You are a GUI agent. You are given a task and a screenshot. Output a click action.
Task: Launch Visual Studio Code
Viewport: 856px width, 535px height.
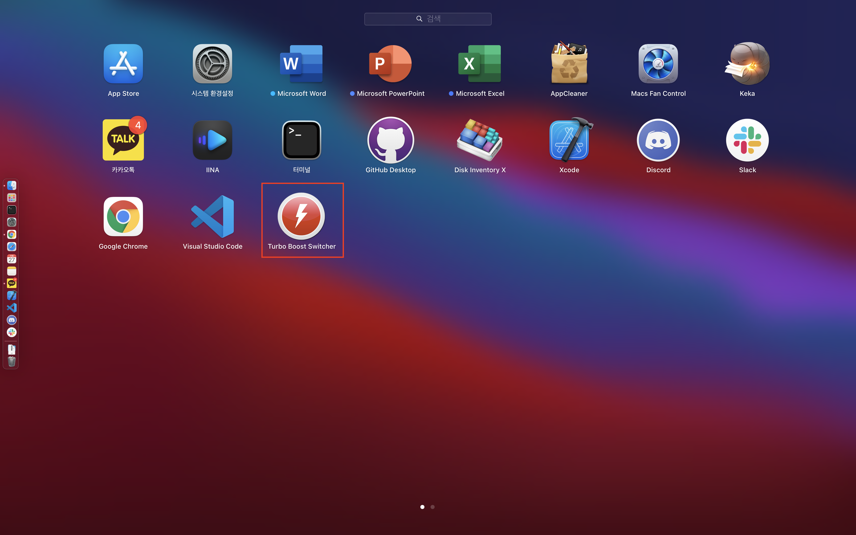[x=212, y=217]
